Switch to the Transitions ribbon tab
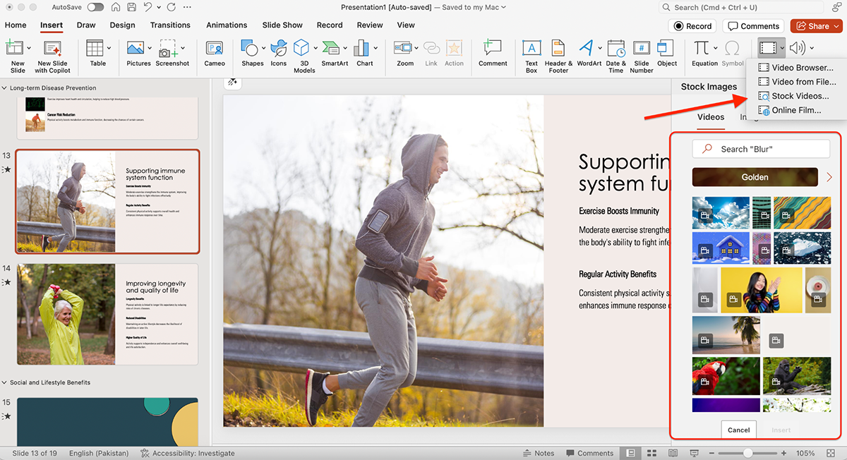This screenshot has width=847, height=460. [x=170, y=25]
